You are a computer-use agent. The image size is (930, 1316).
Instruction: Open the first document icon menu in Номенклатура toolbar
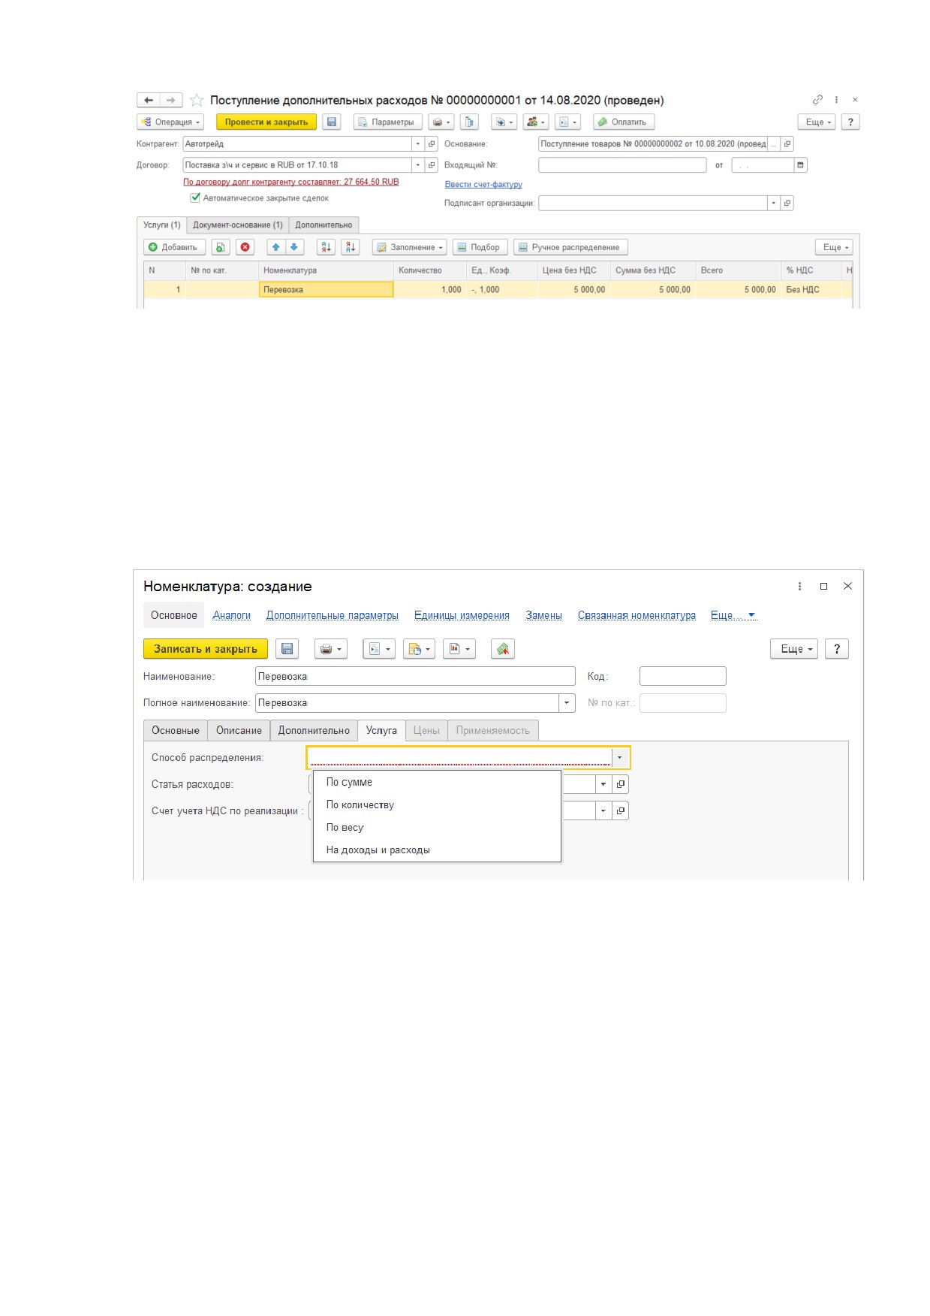click(379, 649)
